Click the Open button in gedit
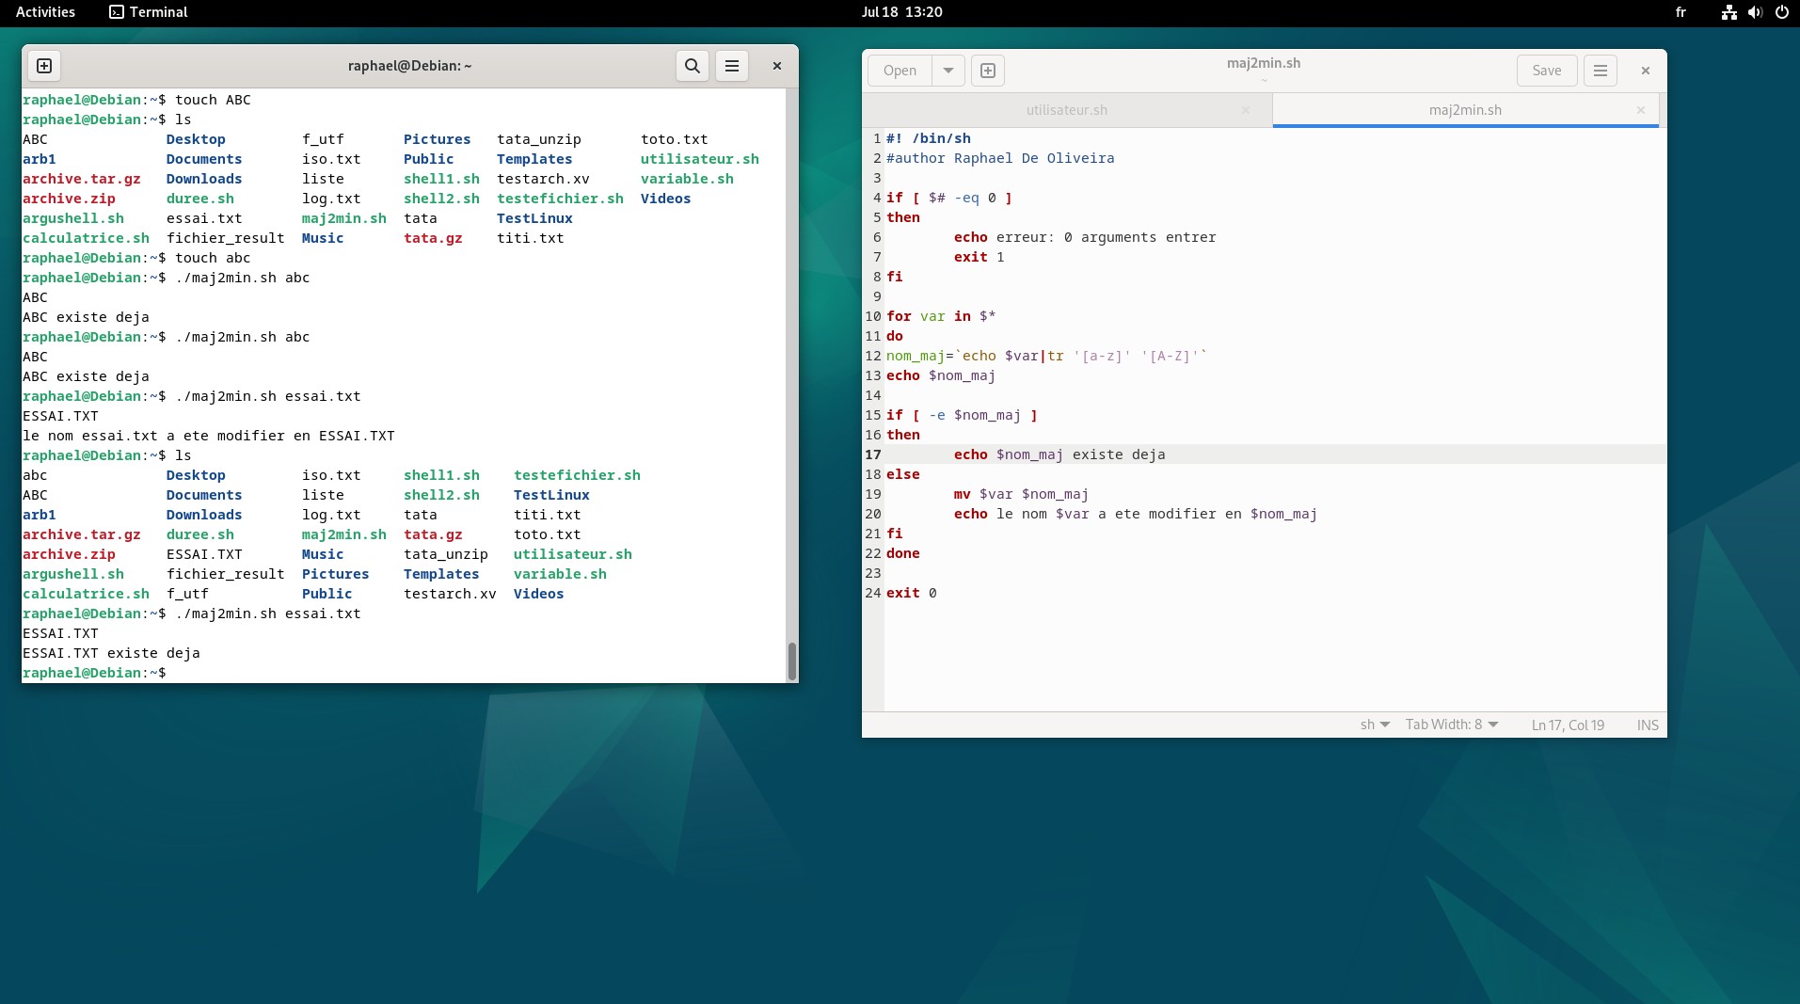The height and width of the screenshot is (1004, 1800). coord(900,71)
